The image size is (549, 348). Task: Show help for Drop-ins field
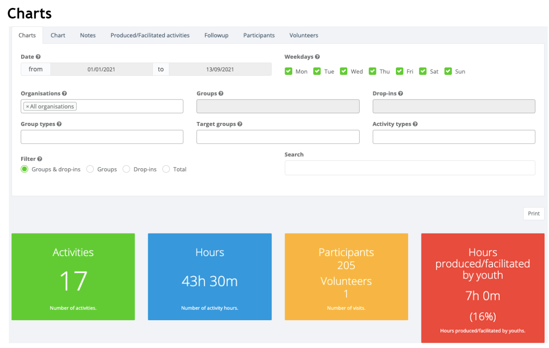coord(401,93)
